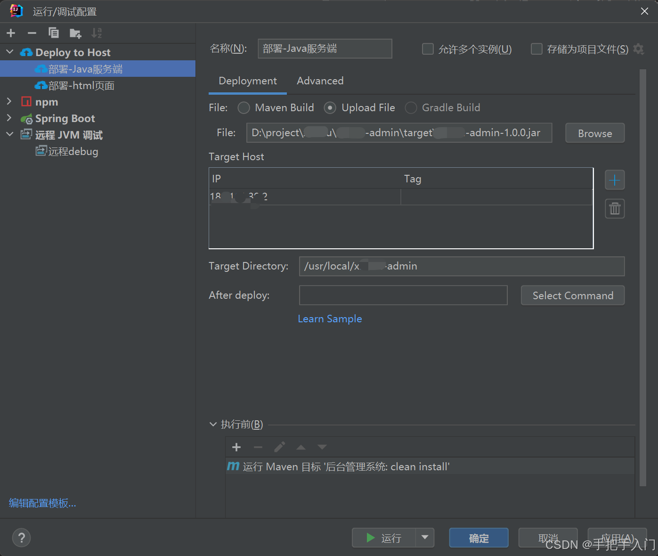Add a new run configuration
The image size is (658, 556).
pyautogui.click(x=10, y=33)
